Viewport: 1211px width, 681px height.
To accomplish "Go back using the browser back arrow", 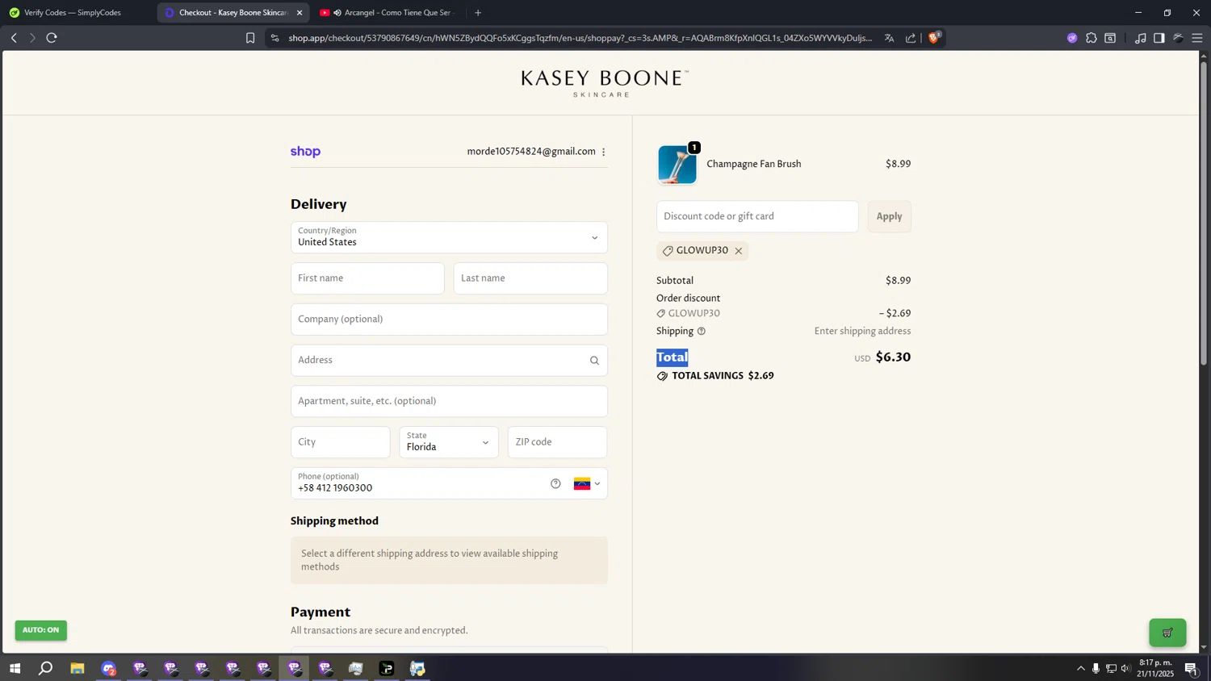I will [14, 38].
